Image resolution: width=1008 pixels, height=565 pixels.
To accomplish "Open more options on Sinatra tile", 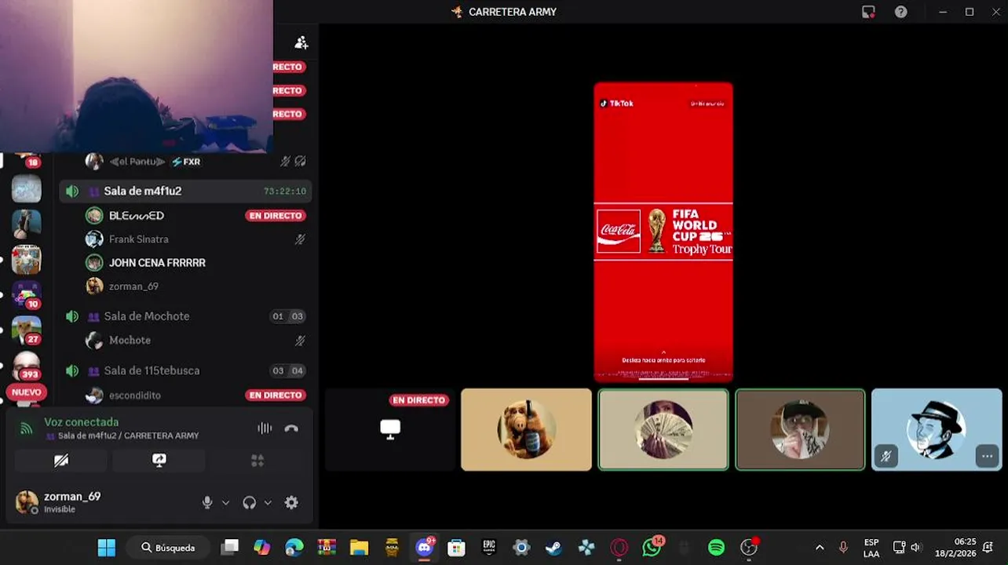I will coord(987,456).
